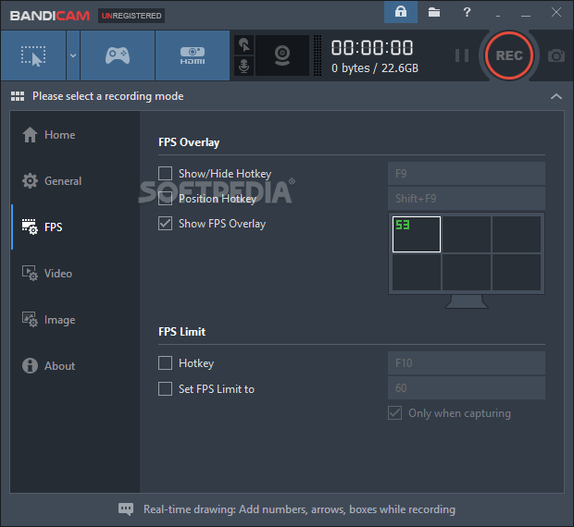This screenshot has height=527, width=574.
Task: Select the Screen Recording mode icon
Action: click(33, 55)
